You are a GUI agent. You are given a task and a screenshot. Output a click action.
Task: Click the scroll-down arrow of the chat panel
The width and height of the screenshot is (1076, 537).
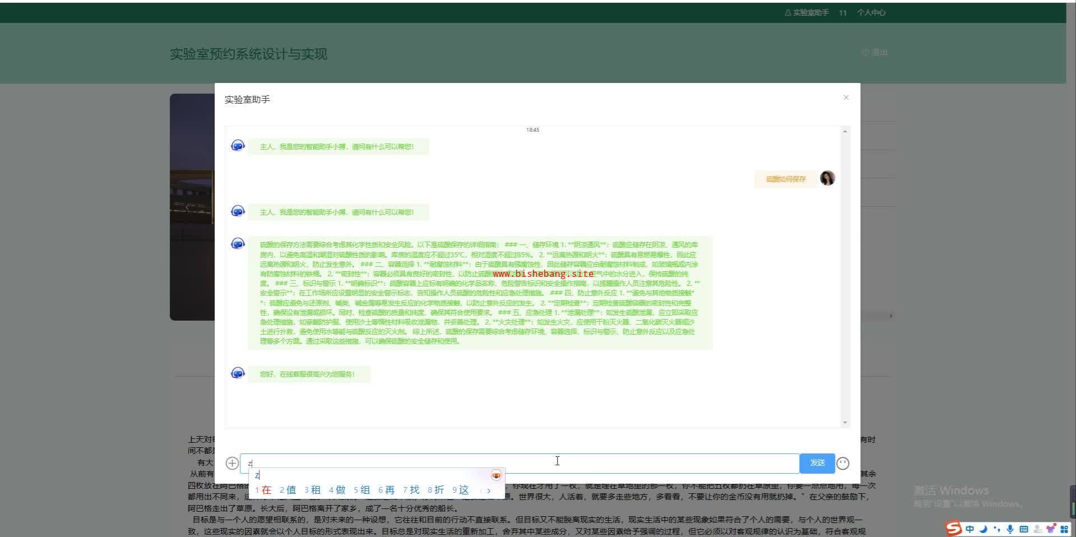pos(845,423)
